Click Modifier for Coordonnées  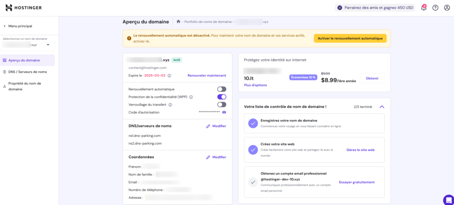219,157
